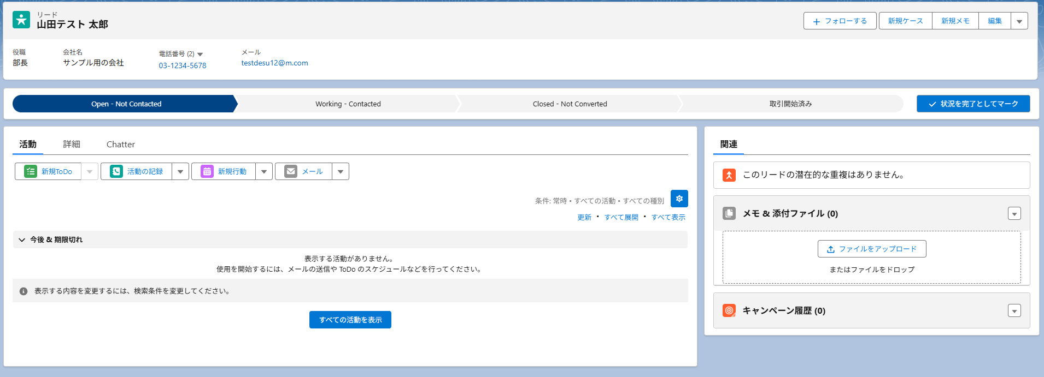This screenshot has width=1044, height=377.
Task: Open キャンペーン履歴 actions menu
Action: 1014,311
